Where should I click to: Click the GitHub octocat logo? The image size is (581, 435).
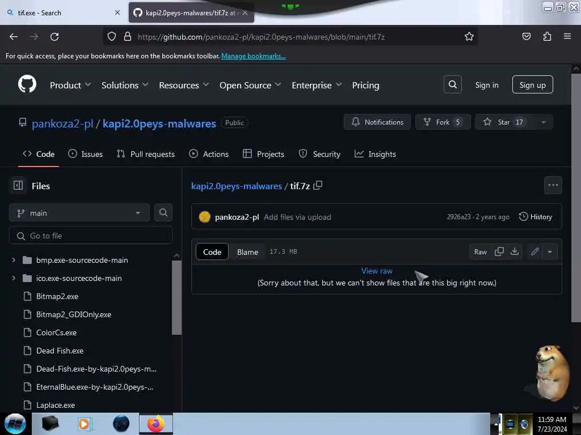point(27,84)
